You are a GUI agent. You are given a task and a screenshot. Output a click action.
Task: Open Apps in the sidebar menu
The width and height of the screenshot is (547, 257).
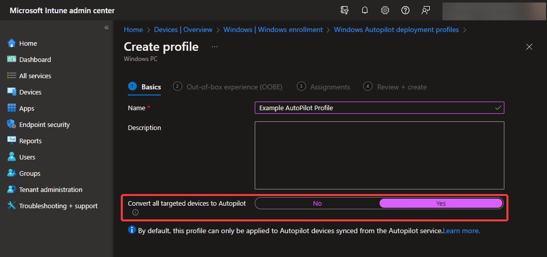coord(27,109)
